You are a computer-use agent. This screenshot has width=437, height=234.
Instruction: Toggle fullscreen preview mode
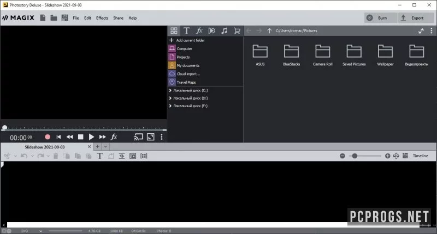coord(151,137)
